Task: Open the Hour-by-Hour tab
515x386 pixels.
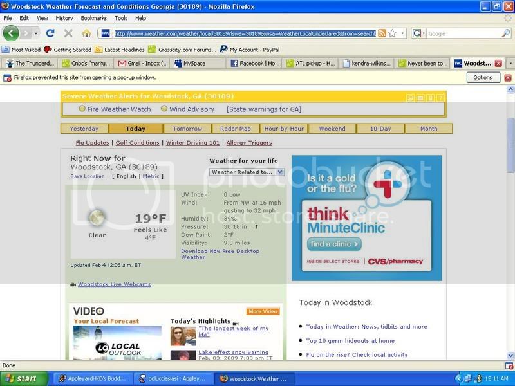Action: (284, 129)
